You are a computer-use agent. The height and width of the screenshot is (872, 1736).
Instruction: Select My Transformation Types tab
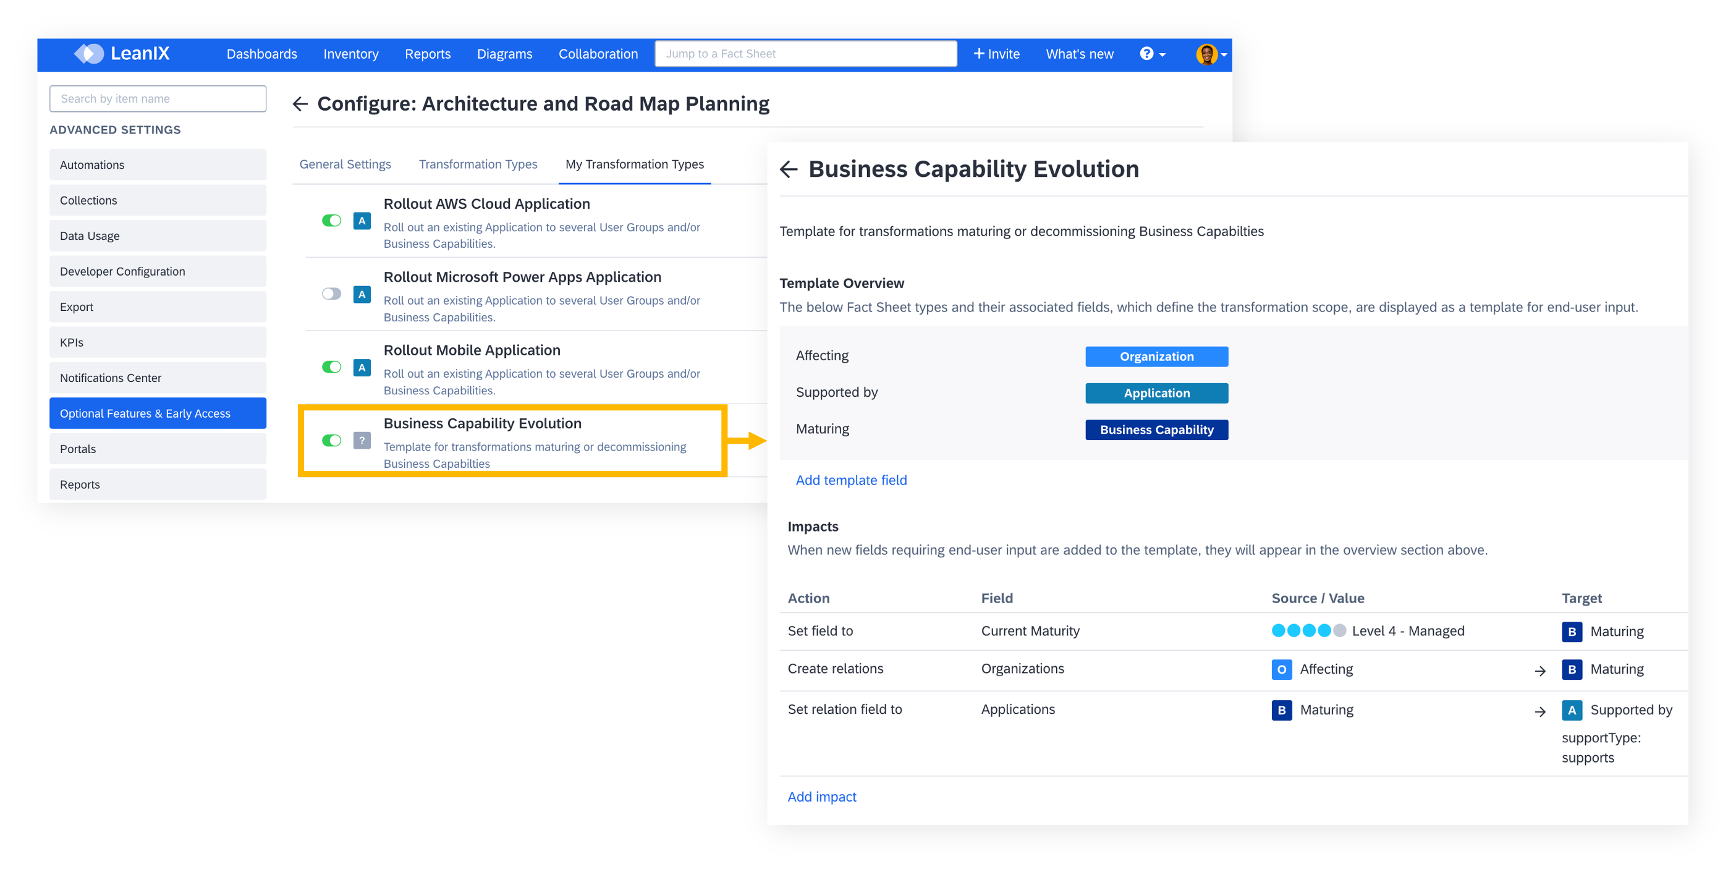point(634,164)
